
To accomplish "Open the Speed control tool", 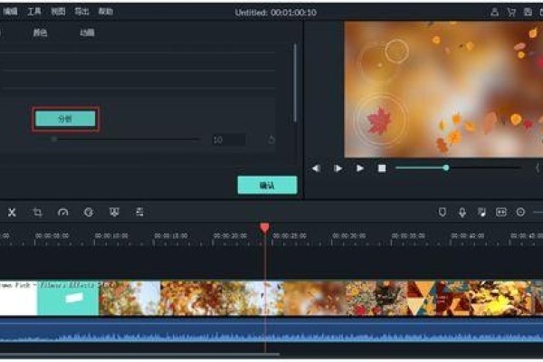I will coord(62,212).
